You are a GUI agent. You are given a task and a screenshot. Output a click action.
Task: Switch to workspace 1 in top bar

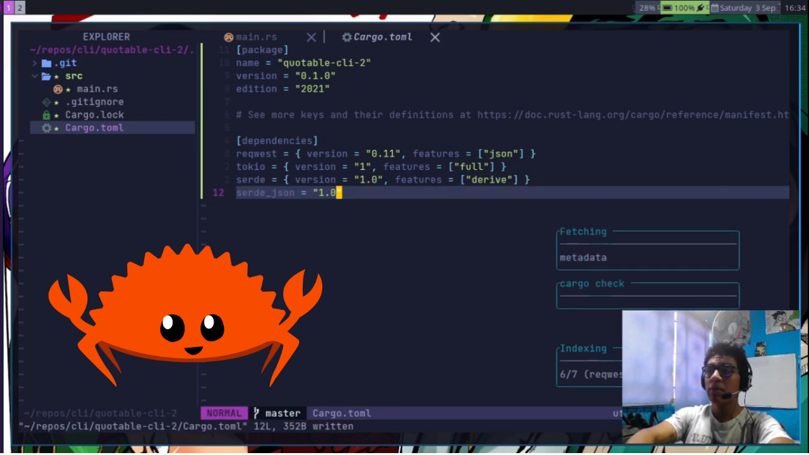(x=9, y=8)
